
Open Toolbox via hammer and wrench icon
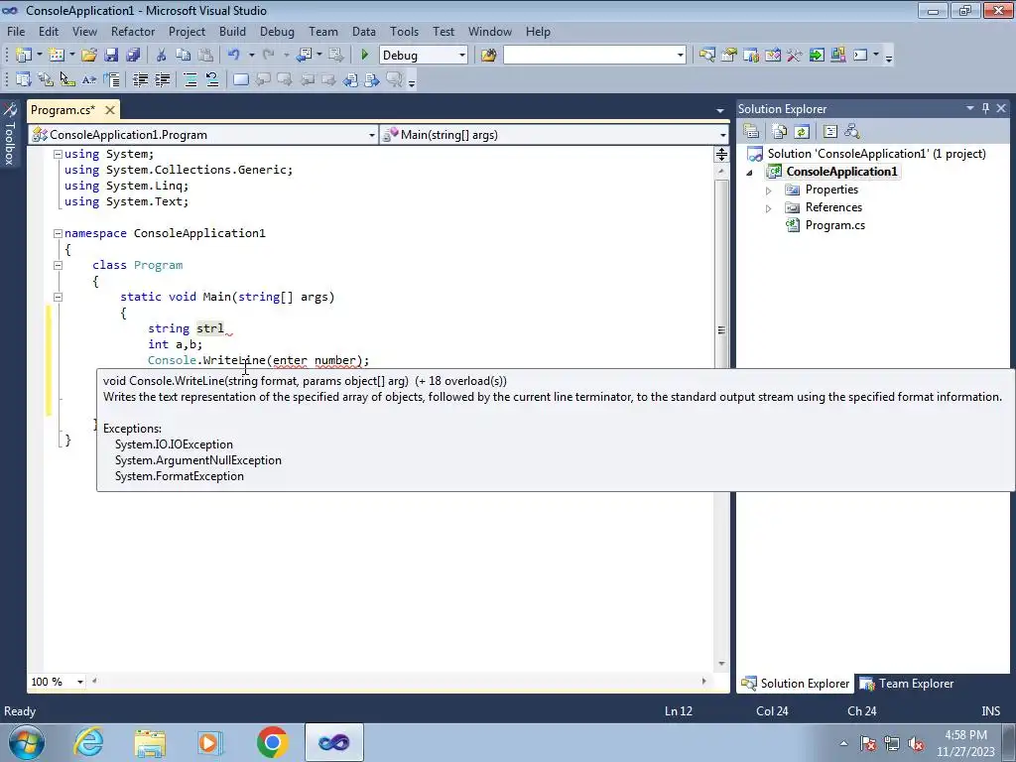click(795, 56)
